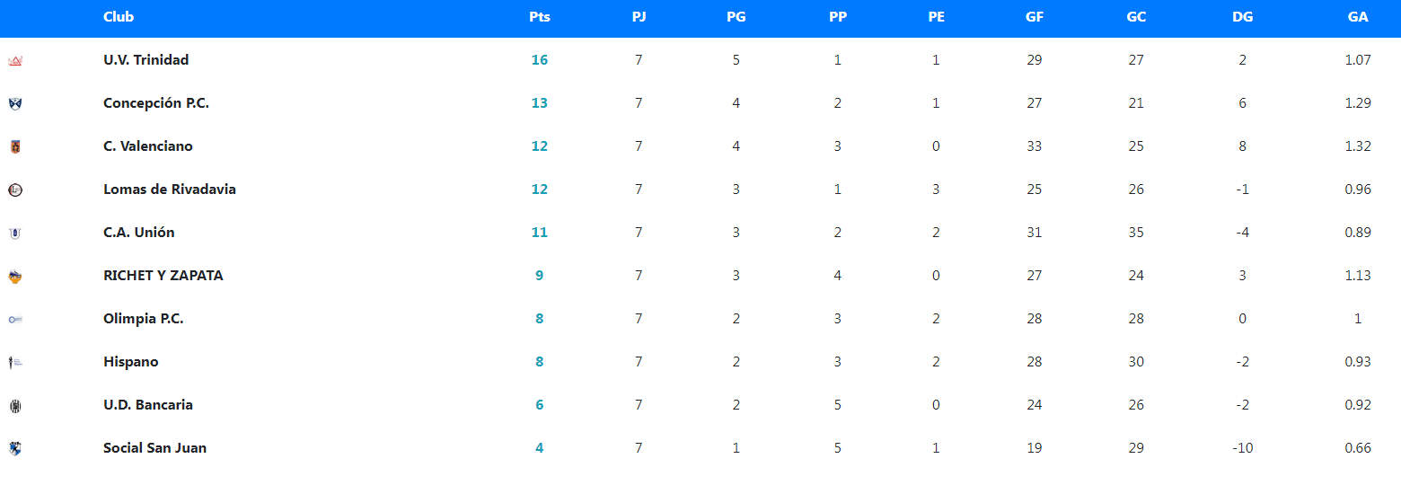The width and height of the screenshot is (1401, 485).
Task: Sort by the GF column header
Action: 1035,17
